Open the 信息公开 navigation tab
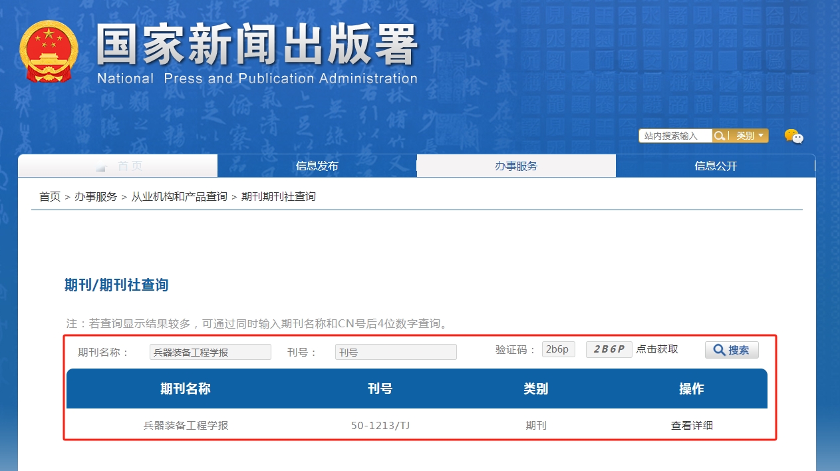This screenshot has width=840, height=471. tap(716, 166)
